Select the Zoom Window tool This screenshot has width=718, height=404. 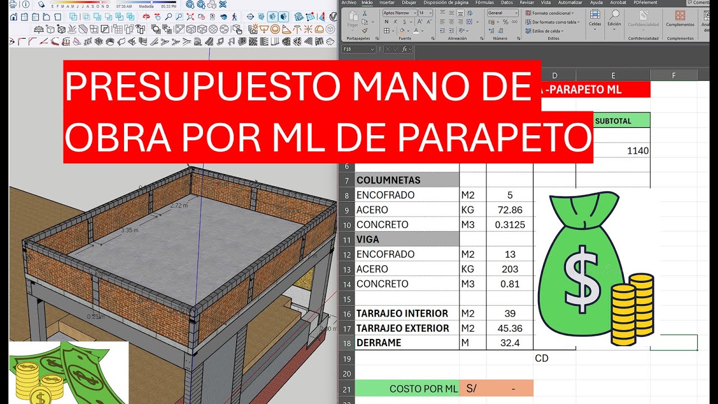coord(179,17)
